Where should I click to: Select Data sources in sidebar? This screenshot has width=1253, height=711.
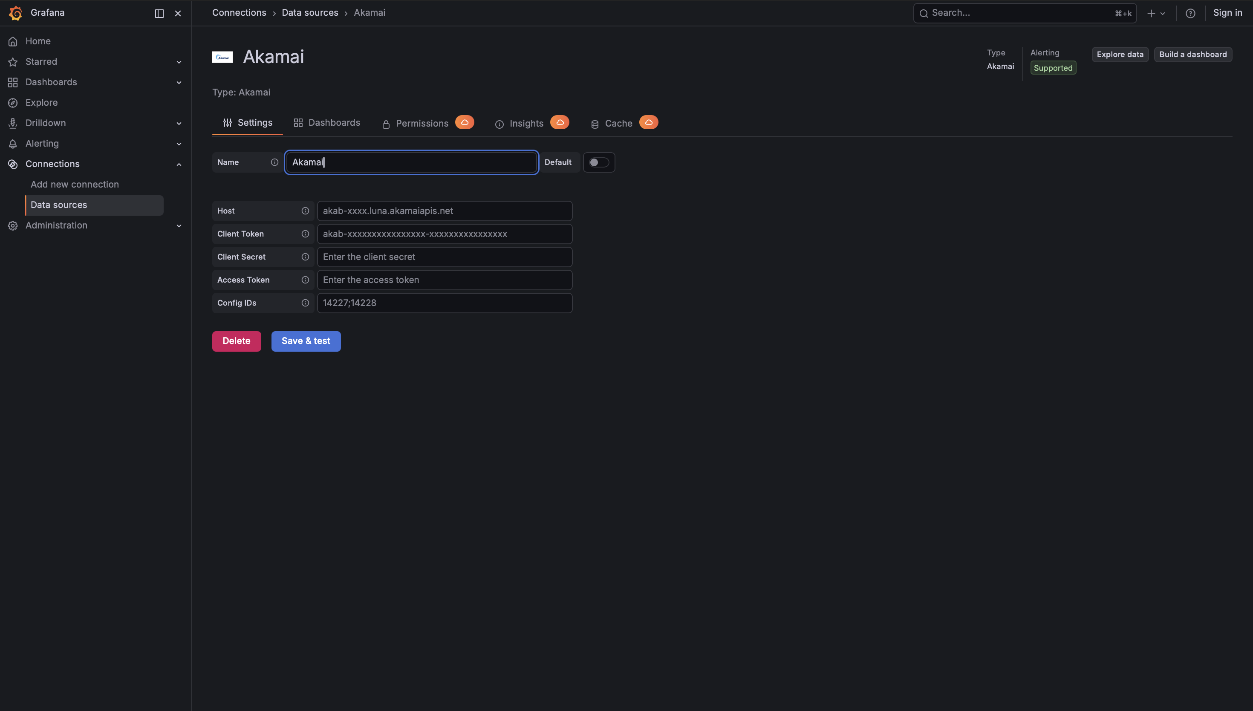pyautogui.click(x=94, y=205)
